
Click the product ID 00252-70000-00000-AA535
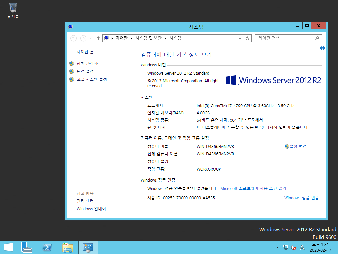click(189, 198)
